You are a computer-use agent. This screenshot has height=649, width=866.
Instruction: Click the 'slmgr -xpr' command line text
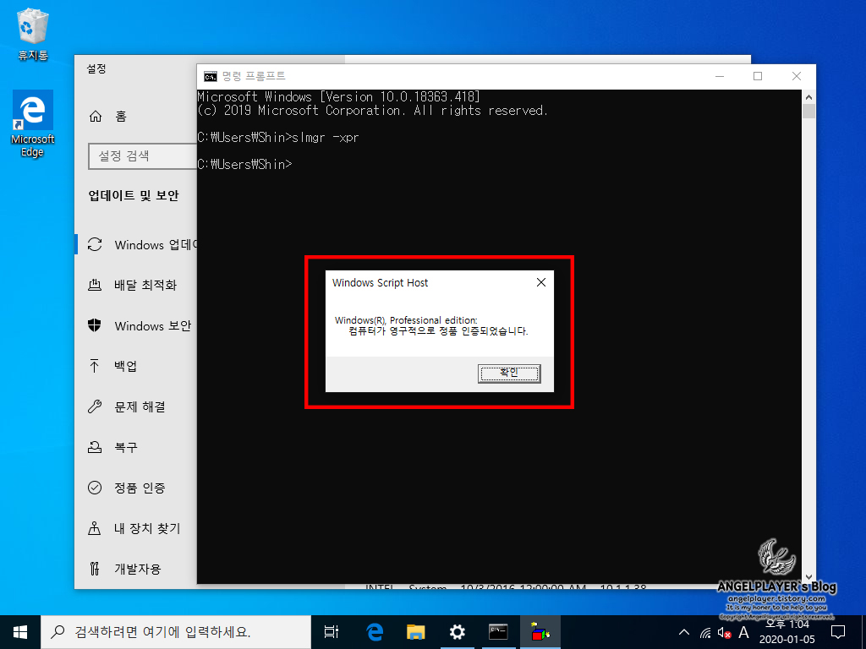326,138
